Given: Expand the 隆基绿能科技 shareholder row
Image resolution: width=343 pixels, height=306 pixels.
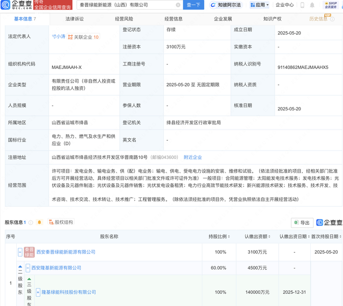Looking at the screenshot, I should (x=38, y=292).
